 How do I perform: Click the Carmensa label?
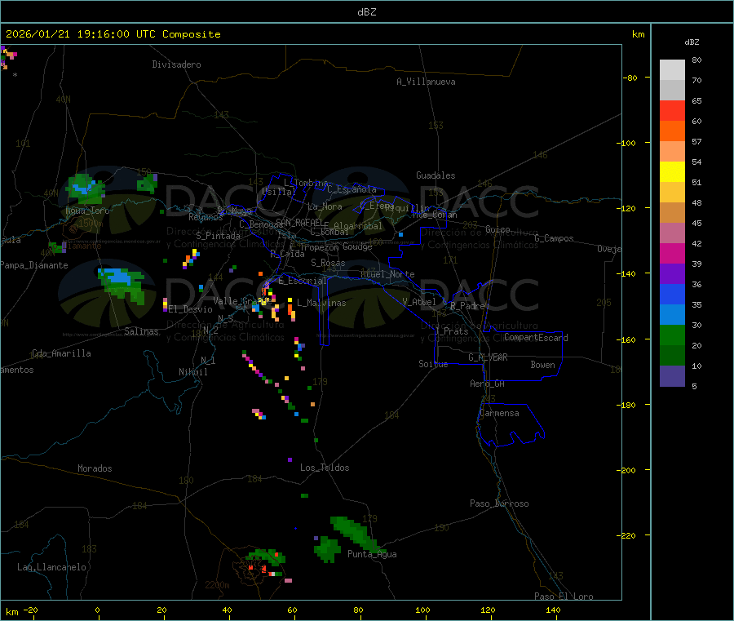[499, 413]
